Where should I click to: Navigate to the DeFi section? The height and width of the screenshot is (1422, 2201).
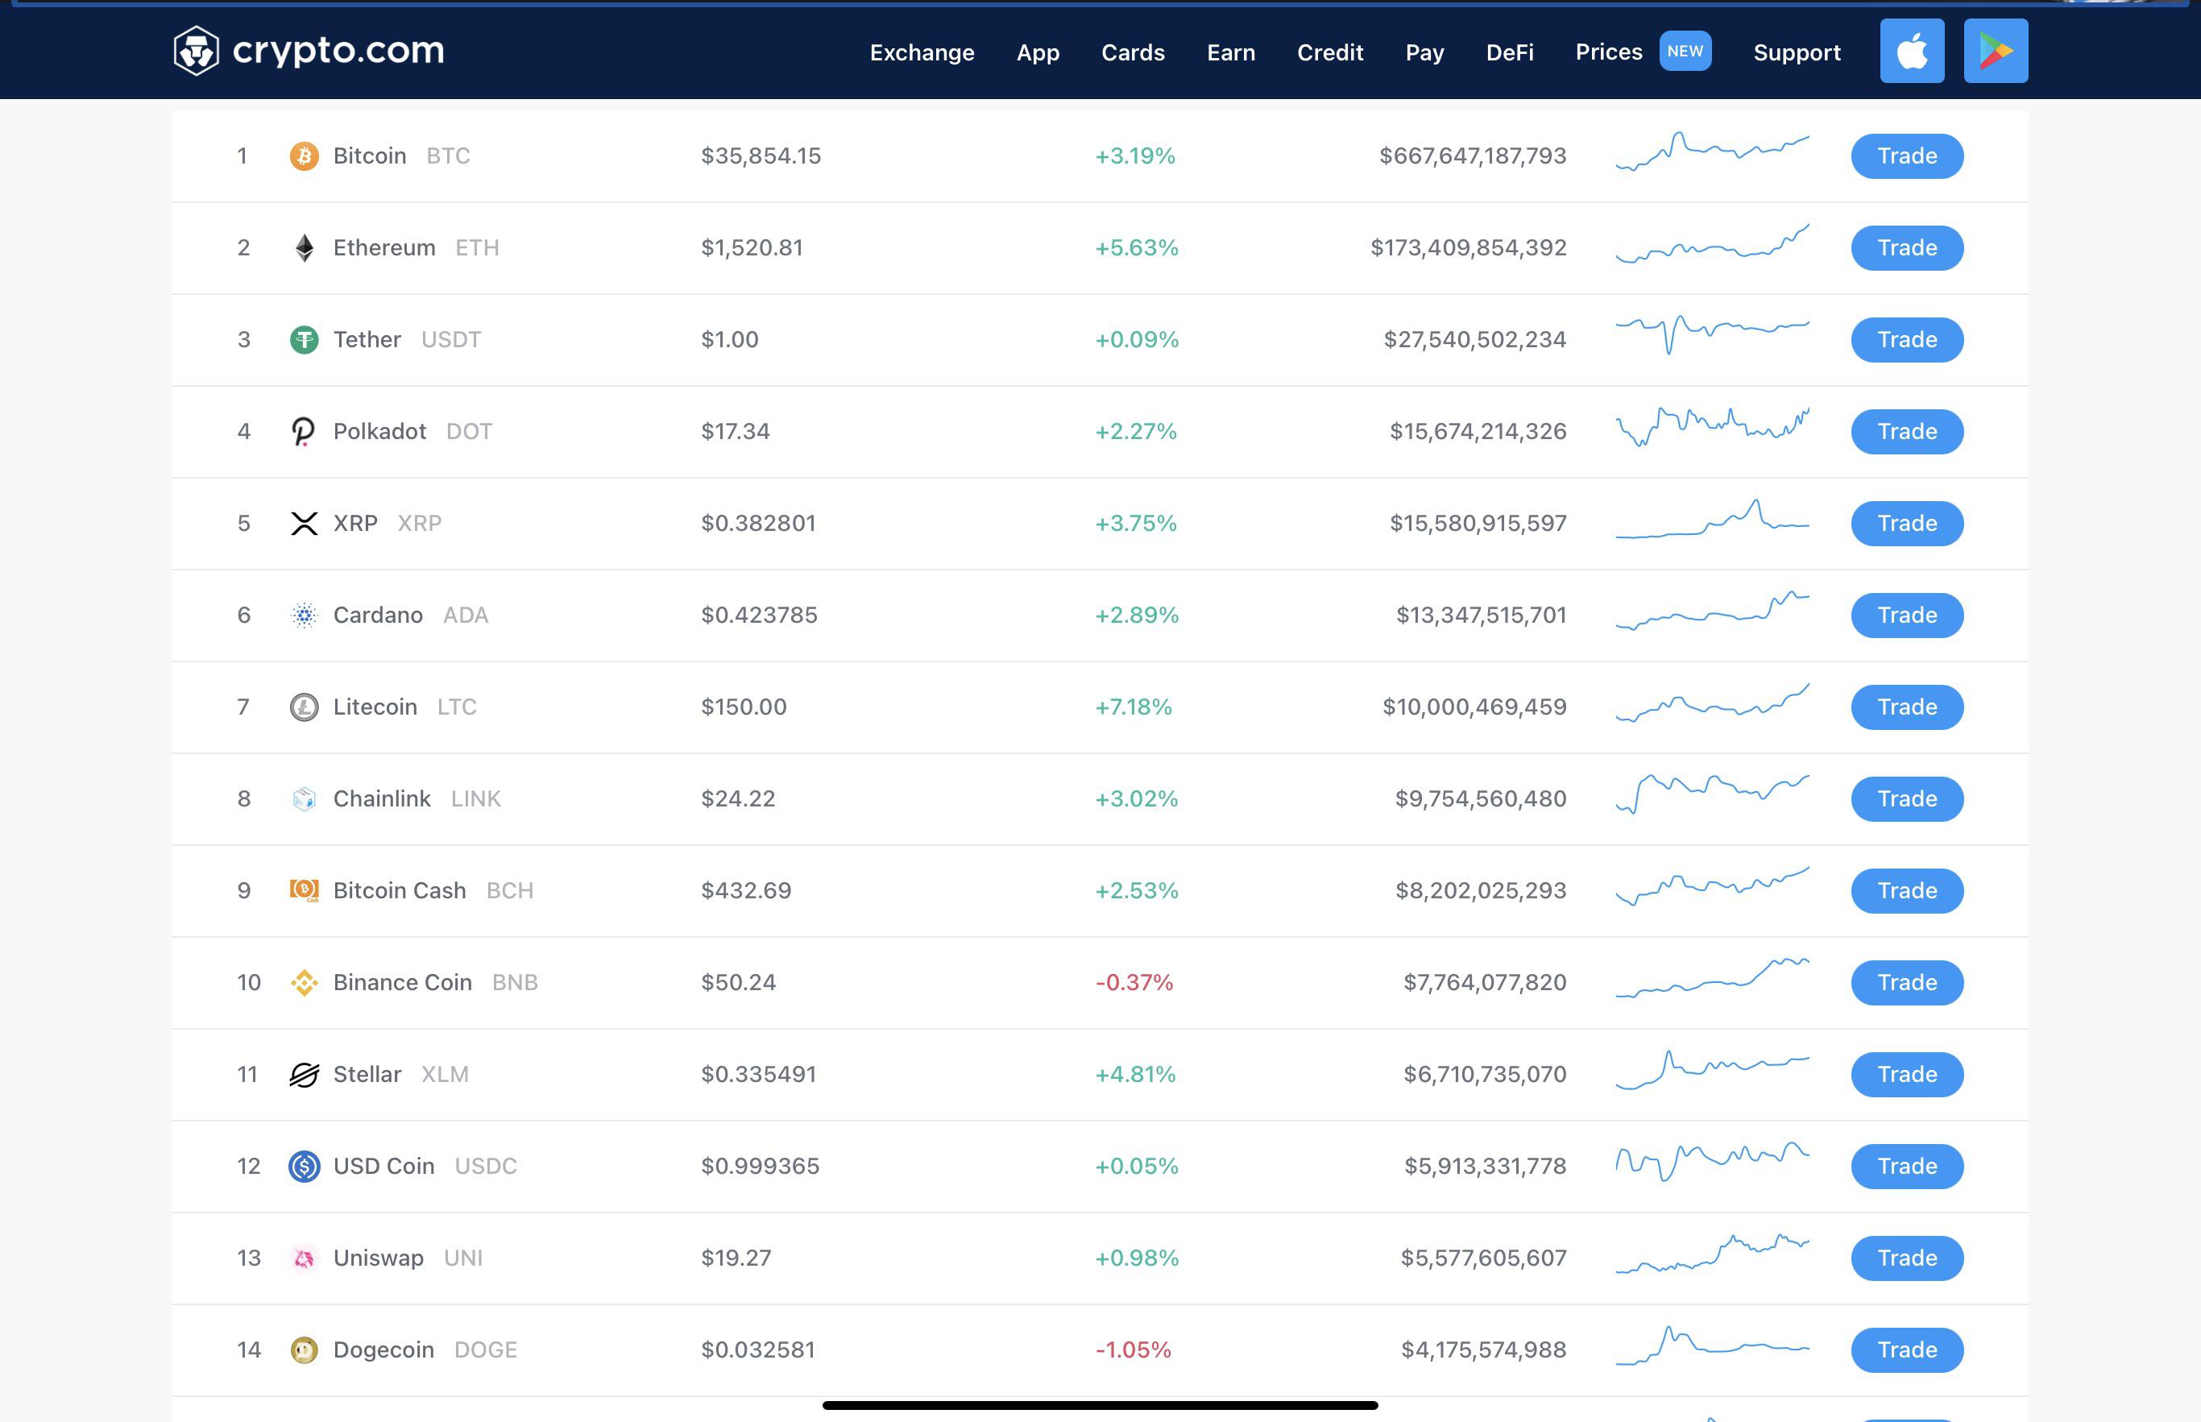[x=1509, y=52]
